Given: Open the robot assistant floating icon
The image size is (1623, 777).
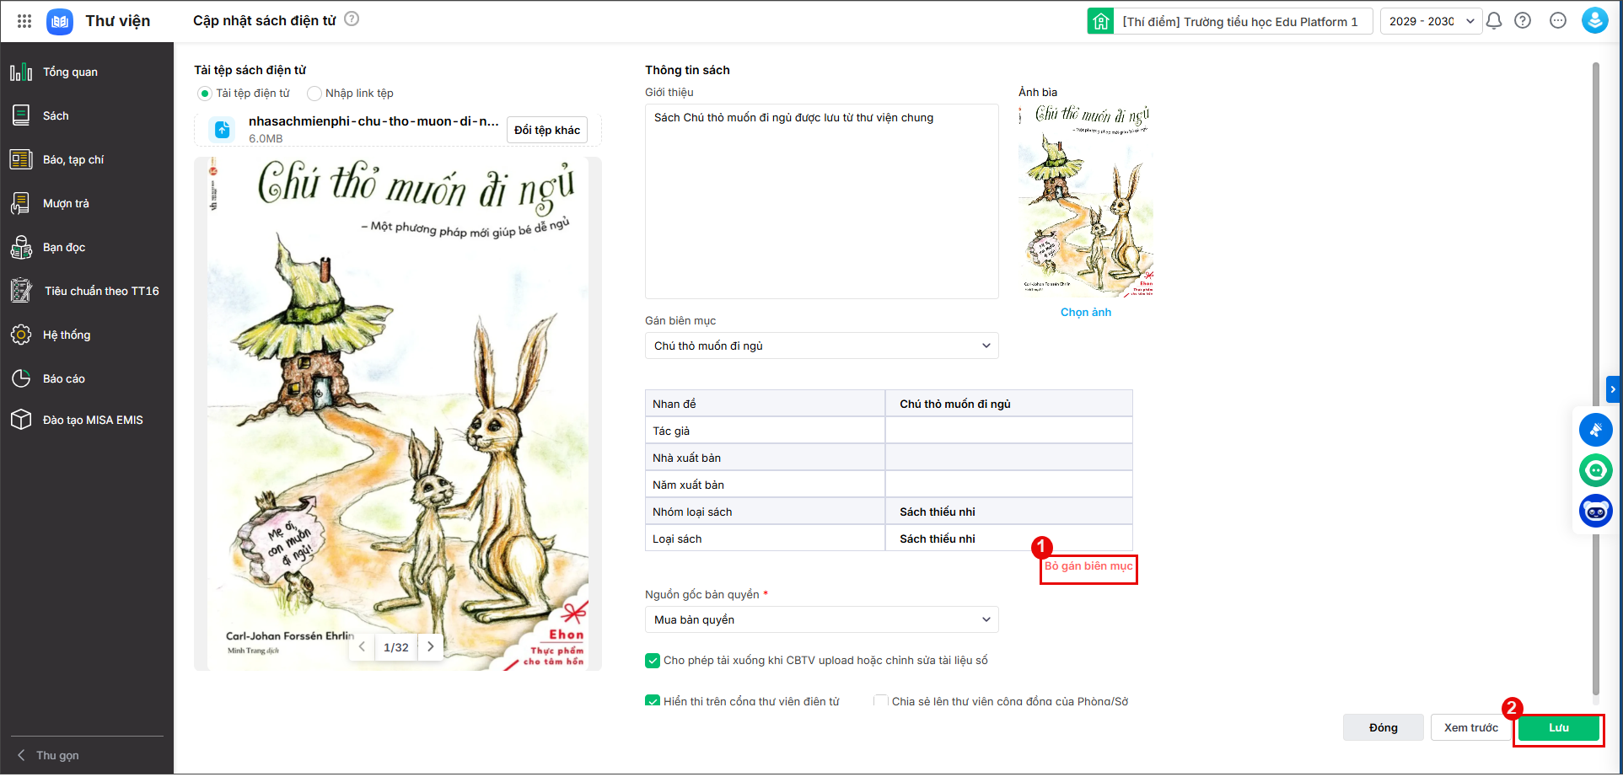Looking at the screenshot, I should pos(1595,511).
